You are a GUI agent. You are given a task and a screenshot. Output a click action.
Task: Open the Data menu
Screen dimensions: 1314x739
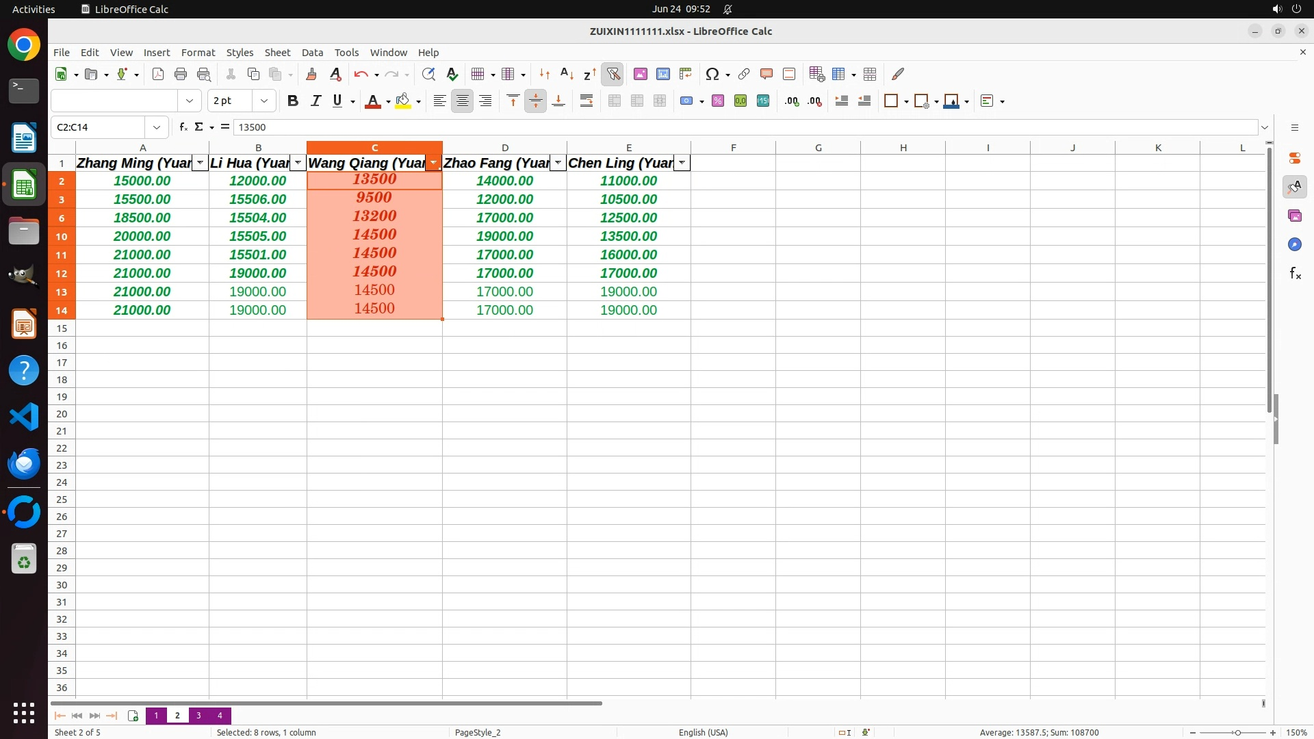[312, 53]
